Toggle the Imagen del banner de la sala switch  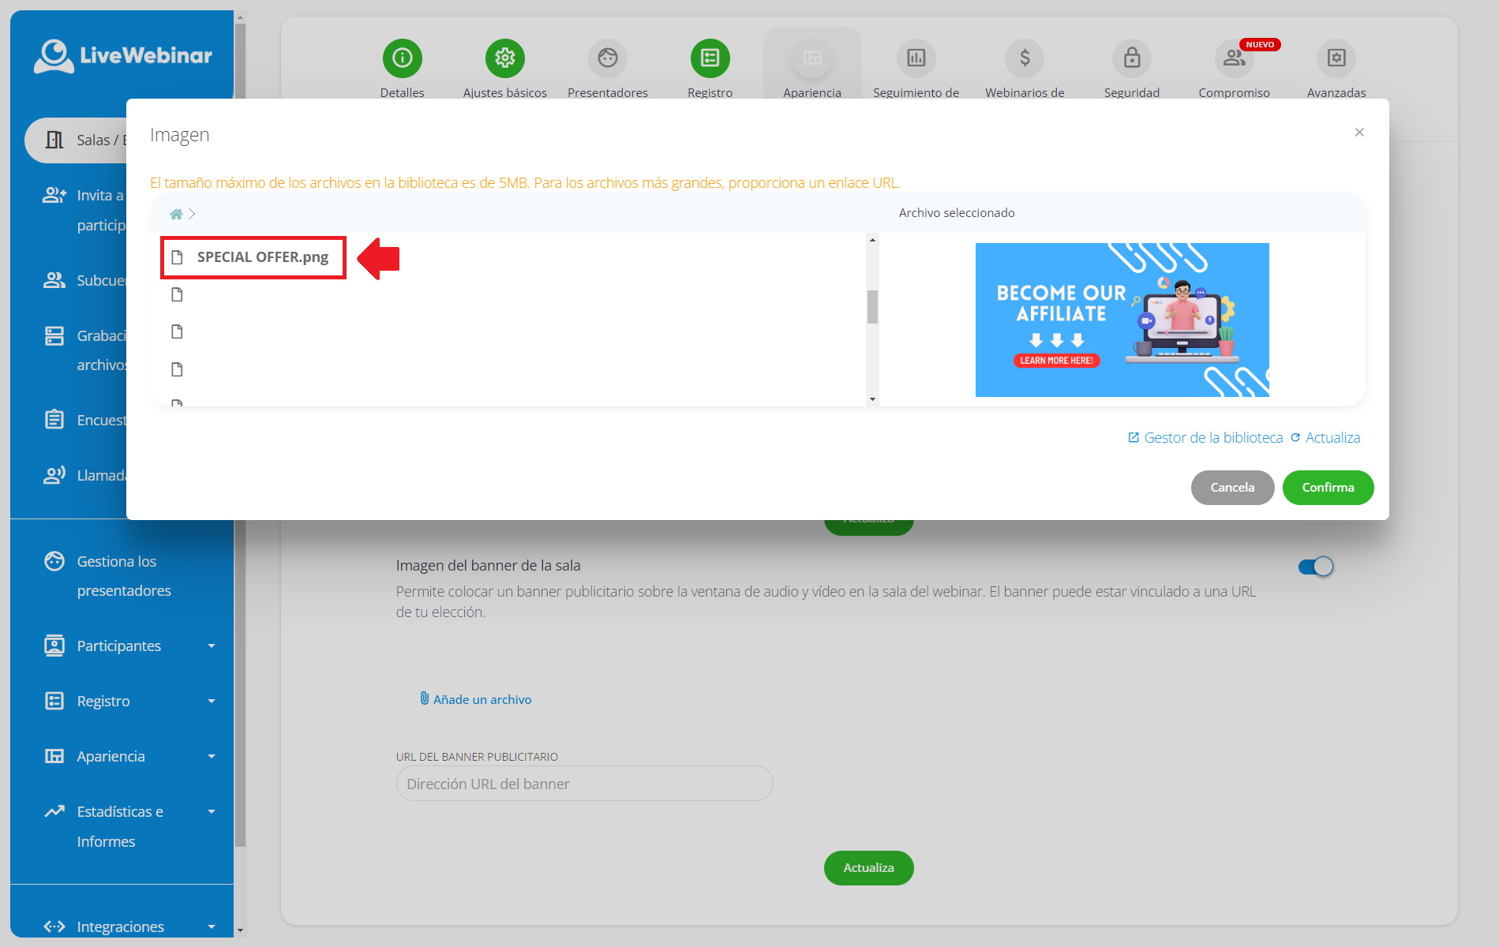click(x=1316, y=567)
